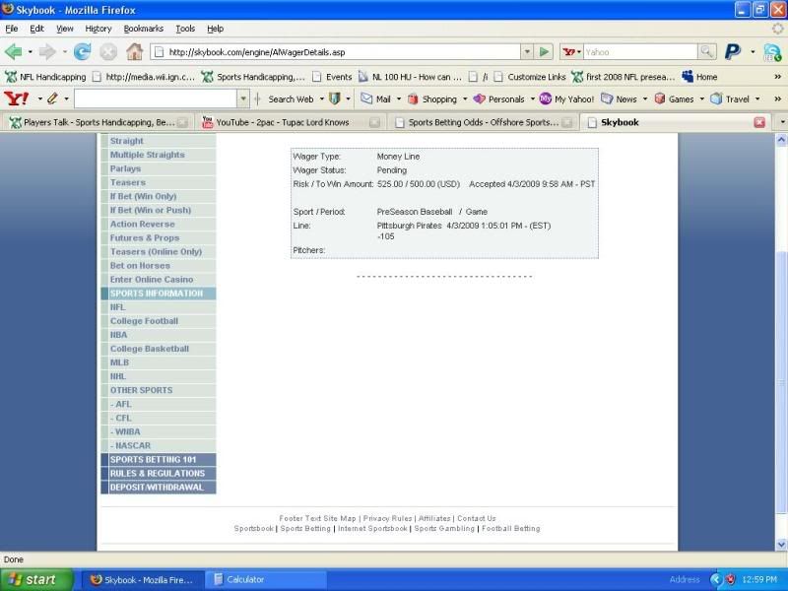Close the Skybook tab with red X

pos(759,122)
